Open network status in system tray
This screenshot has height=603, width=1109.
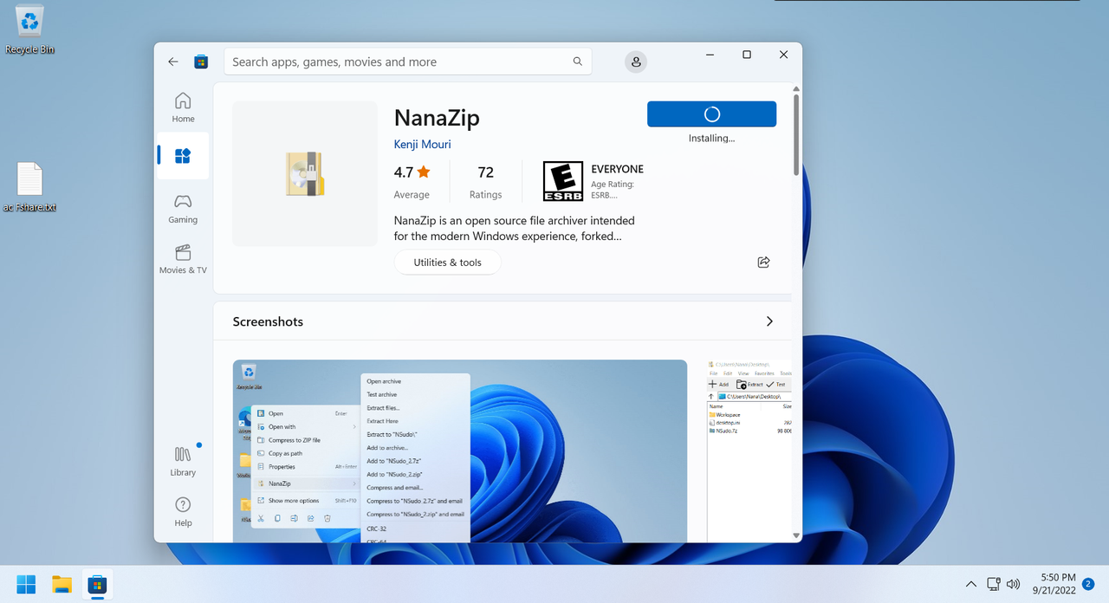[x=994, y=585]
